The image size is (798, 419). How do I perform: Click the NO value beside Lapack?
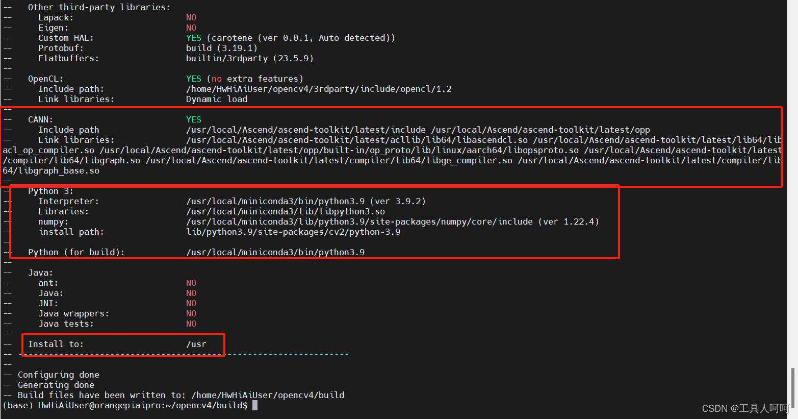[x=191, y=17]
